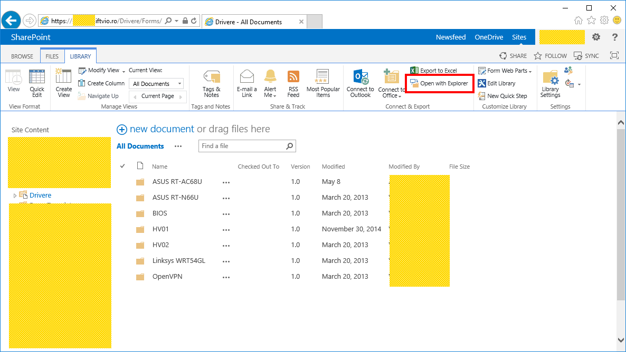The image size is (626, 352).
Task: Open the address bar search dropdown arrow
Action: [x=176, y=21]
